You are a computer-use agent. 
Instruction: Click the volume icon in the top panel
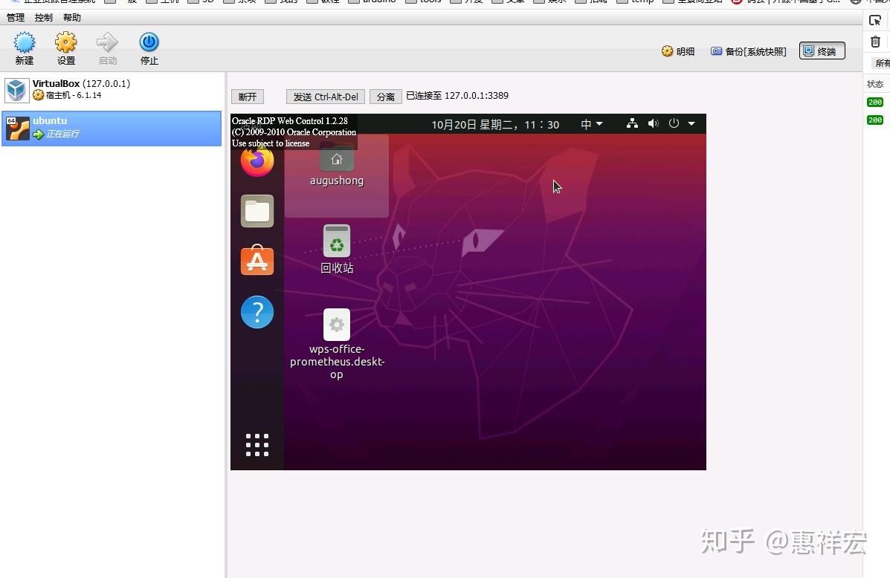pos(653,124)
